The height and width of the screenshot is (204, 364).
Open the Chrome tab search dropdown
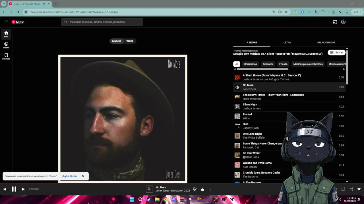(x=4, y=4)
